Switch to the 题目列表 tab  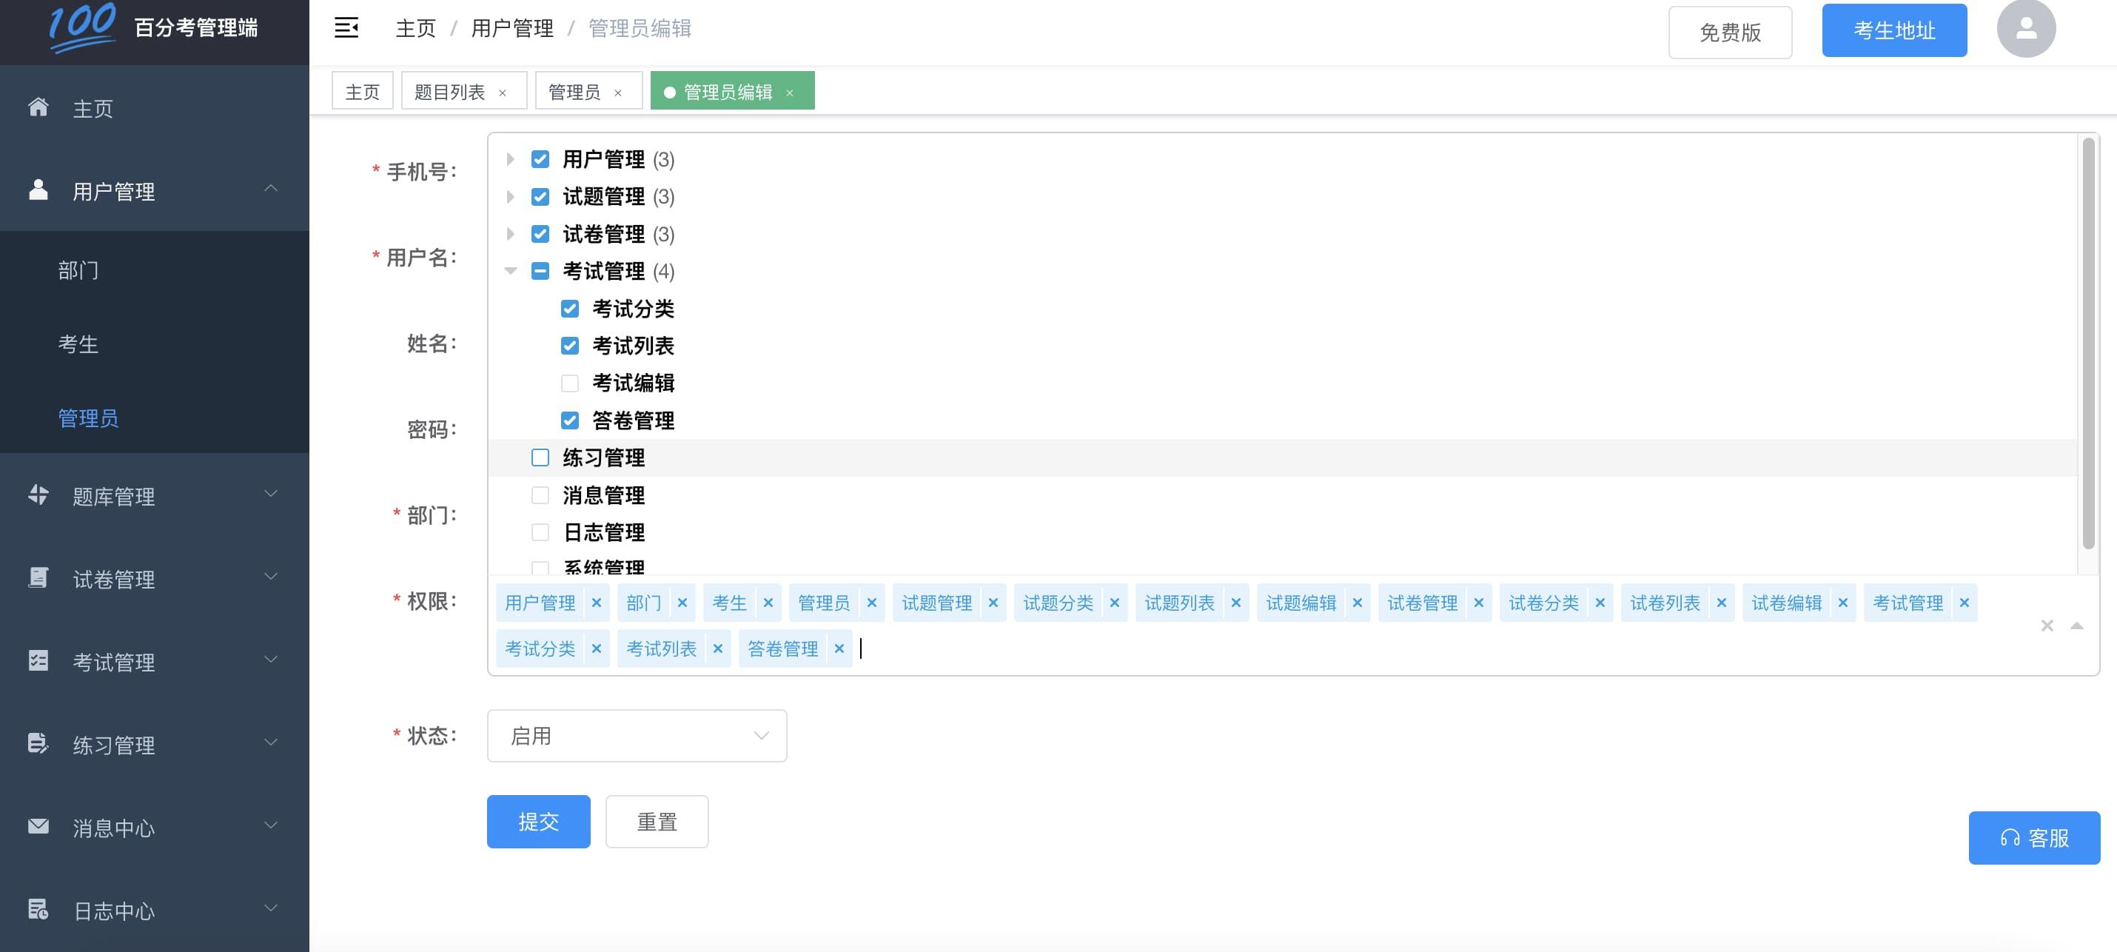click(x=450, y=90)
